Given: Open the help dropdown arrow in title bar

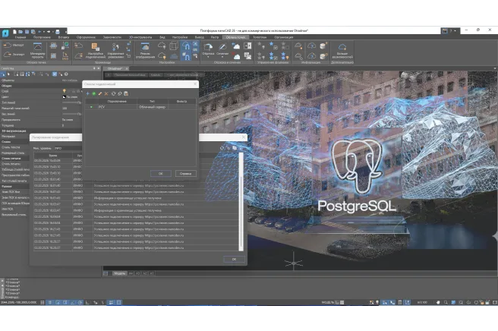Looking at the screenshot, I should [x=455, y=31].
